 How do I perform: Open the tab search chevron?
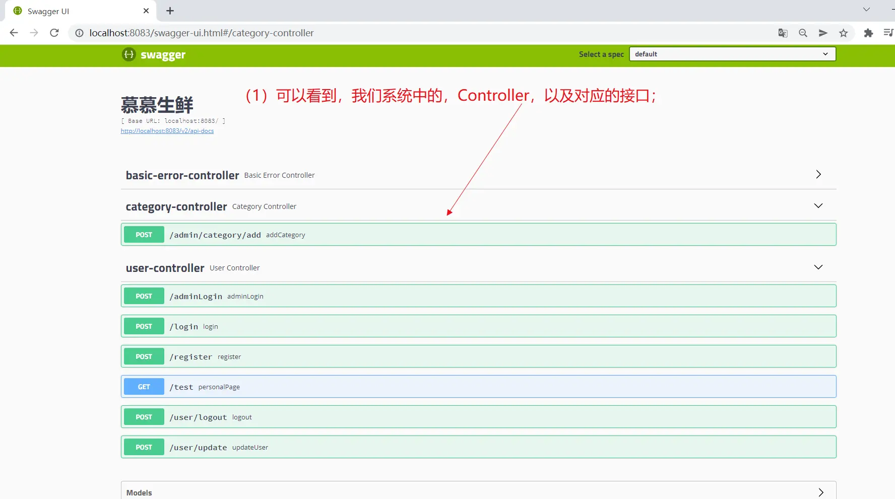pyautogui.click(x=866, y=10)
